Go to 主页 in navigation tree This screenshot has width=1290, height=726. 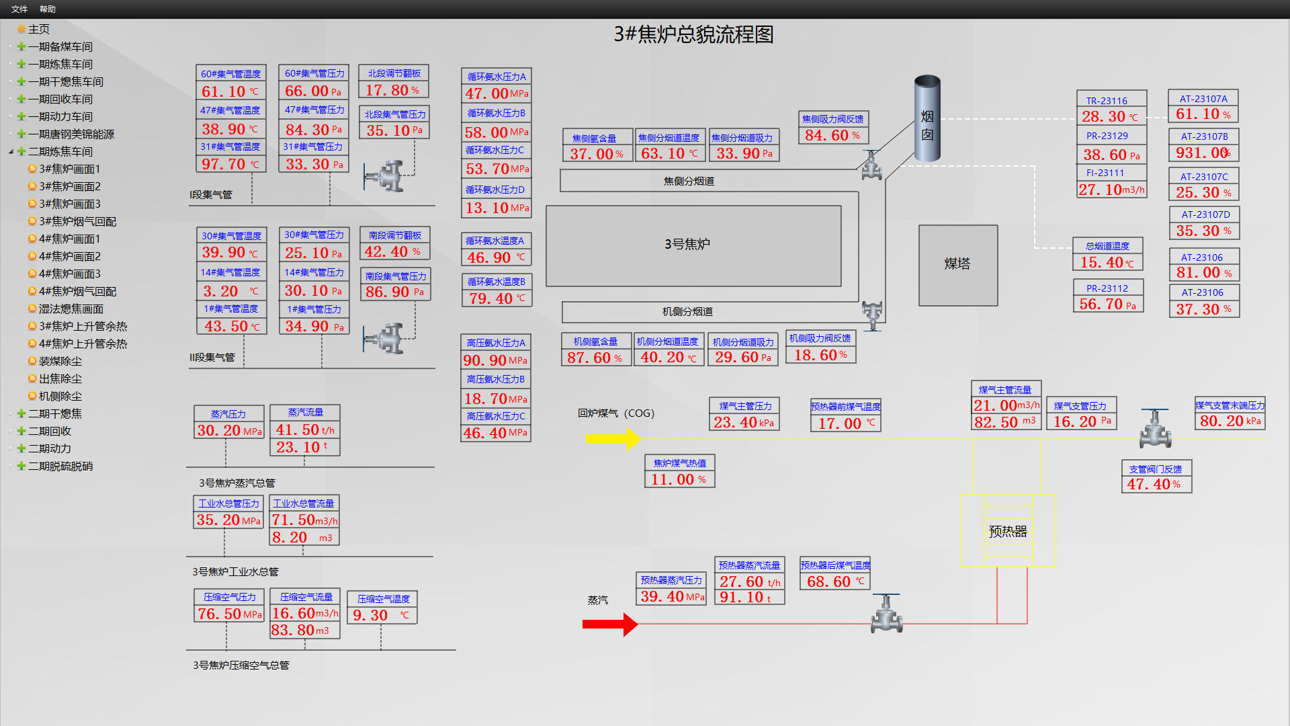point(38,30)
